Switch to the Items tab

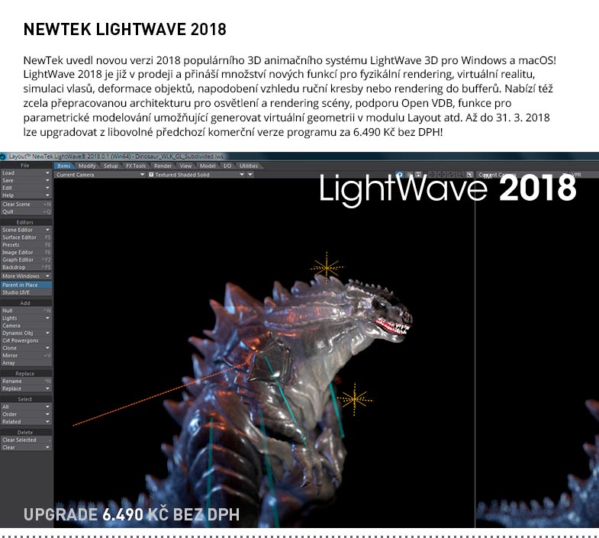(64, 166)
